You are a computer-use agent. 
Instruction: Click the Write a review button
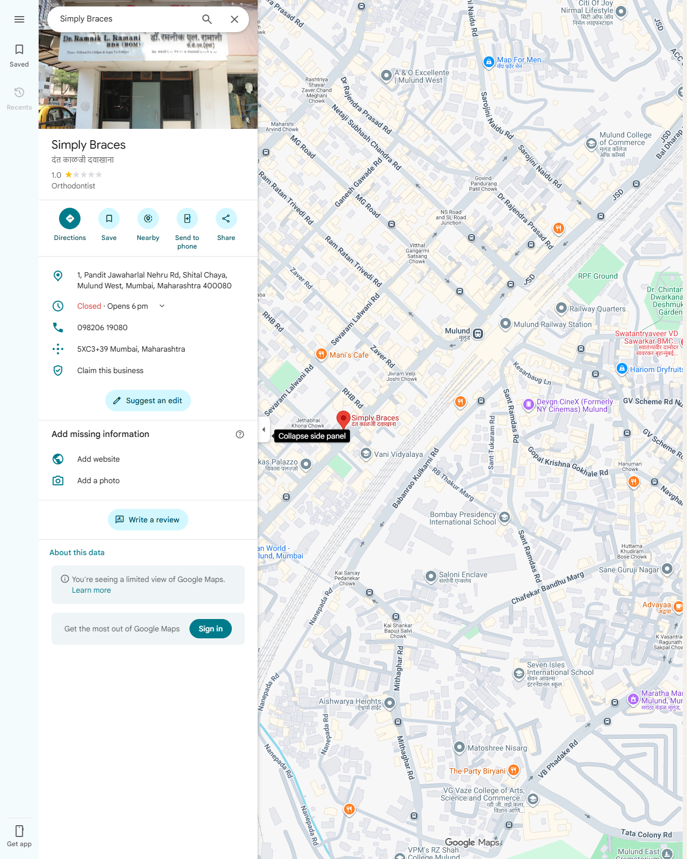(148, 520)
